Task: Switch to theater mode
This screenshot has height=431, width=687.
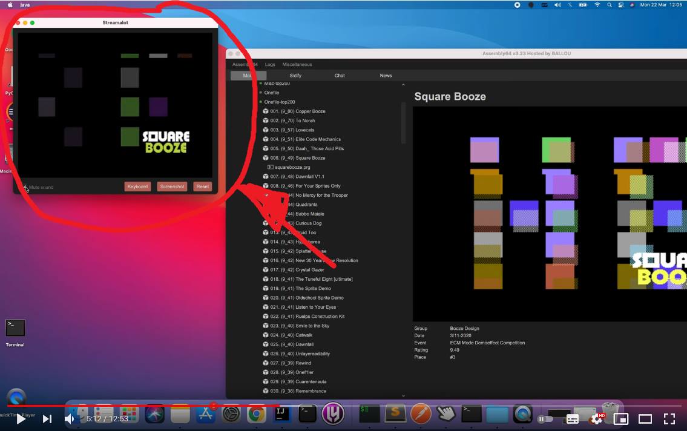Action: coord(645,419)
